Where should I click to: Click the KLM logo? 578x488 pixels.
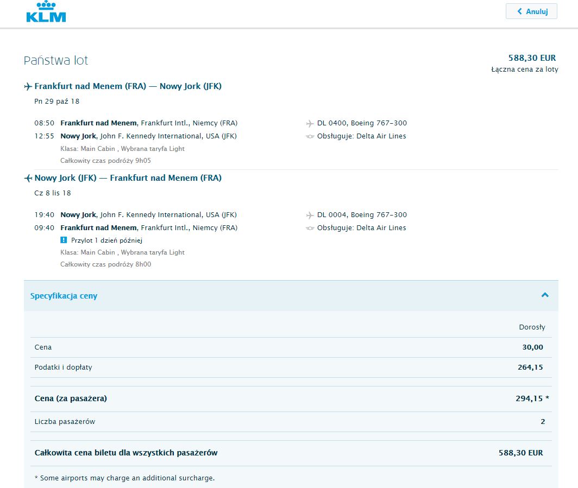point(46,12)
